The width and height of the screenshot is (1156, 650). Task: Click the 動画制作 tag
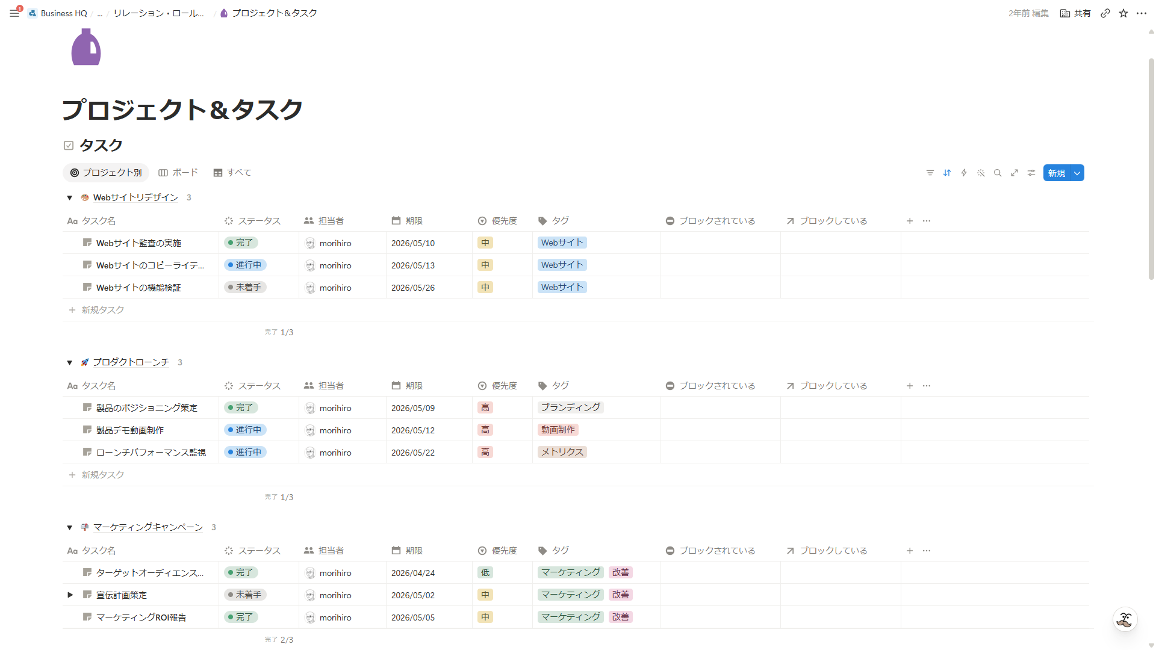click(x=558, y=430)
